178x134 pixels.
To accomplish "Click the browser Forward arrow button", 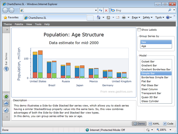I will click(11, 10).
